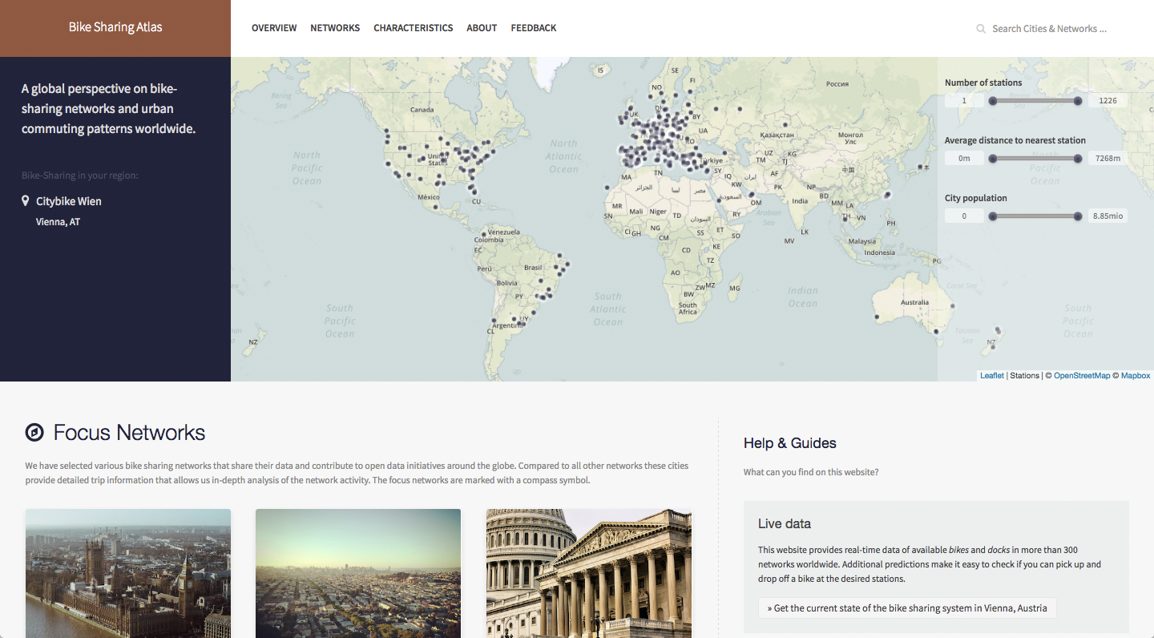Open the Citybike Wien network link
Viewport: 1154px width, 638px height.
(69, 201)
